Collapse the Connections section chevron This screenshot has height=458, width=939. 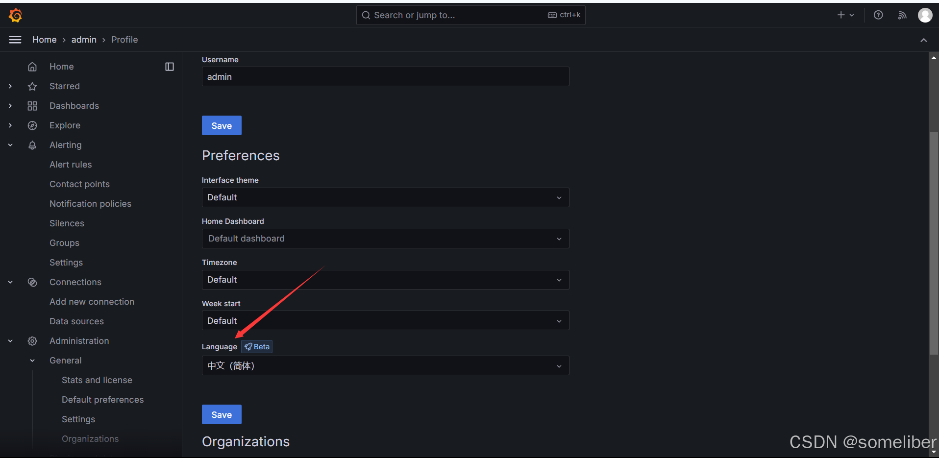click(10, 282)
